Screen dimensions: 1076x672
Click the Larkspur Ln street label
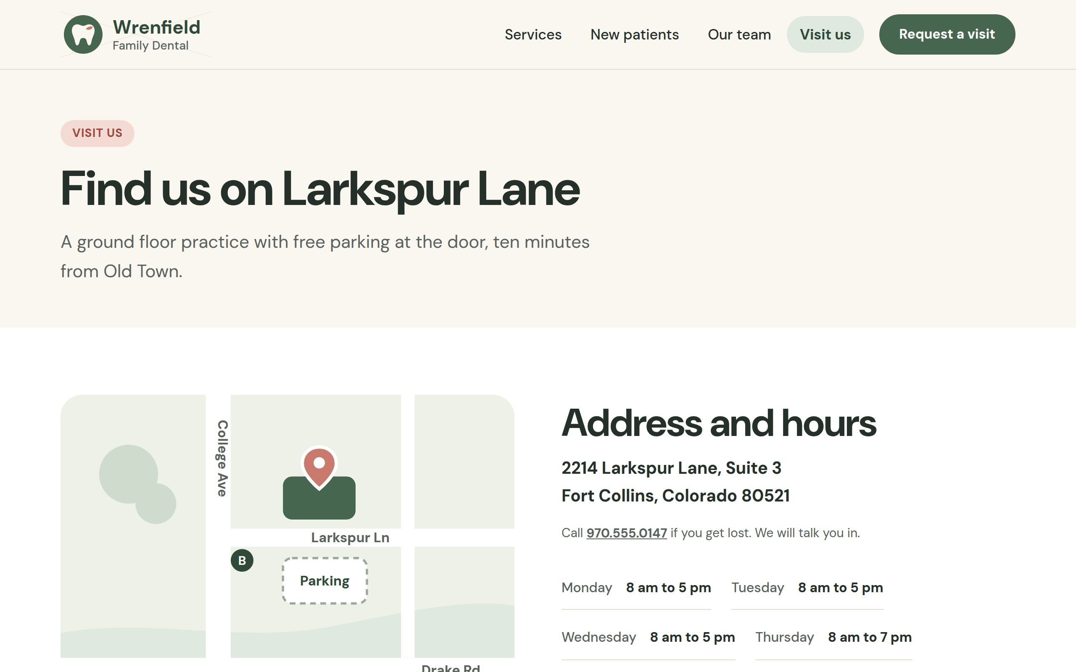pyautogui.click(x=350, y=538)
